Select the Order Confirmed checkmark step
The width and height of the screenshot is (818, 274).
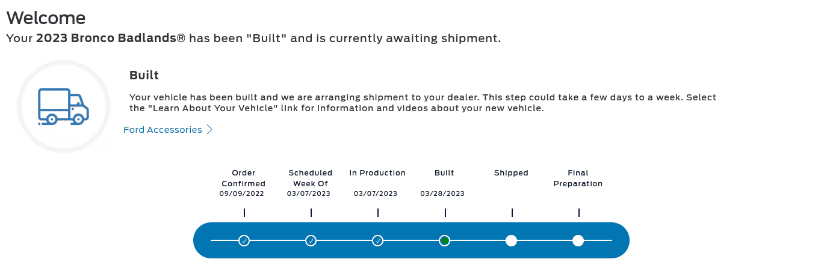(x=244, y=240)
